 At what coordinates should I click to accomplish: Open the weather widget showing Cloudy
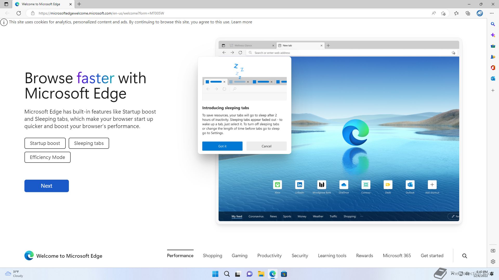(14, 274)
